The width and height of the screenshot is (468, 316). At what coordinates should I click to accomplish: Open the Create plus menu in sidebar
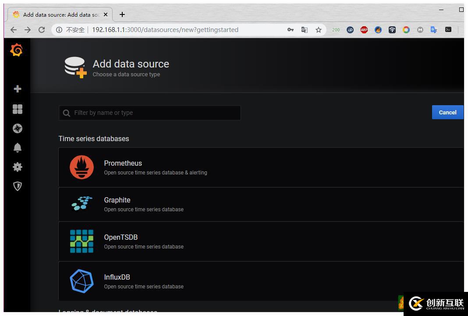click(18, 89)
